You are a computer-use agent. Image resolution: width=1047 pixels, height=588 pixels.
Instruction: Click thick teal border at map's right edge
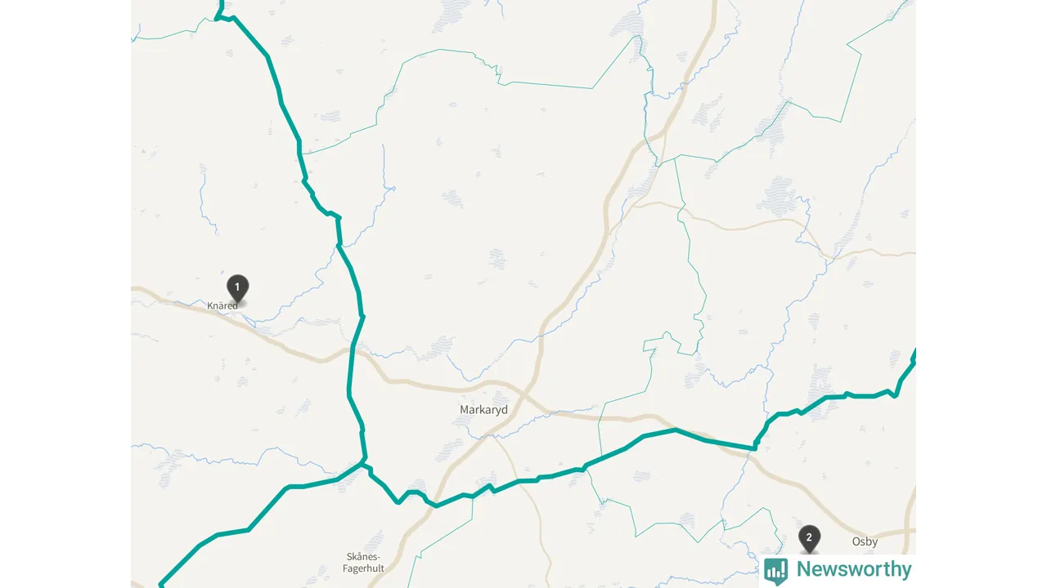(913, 356)
